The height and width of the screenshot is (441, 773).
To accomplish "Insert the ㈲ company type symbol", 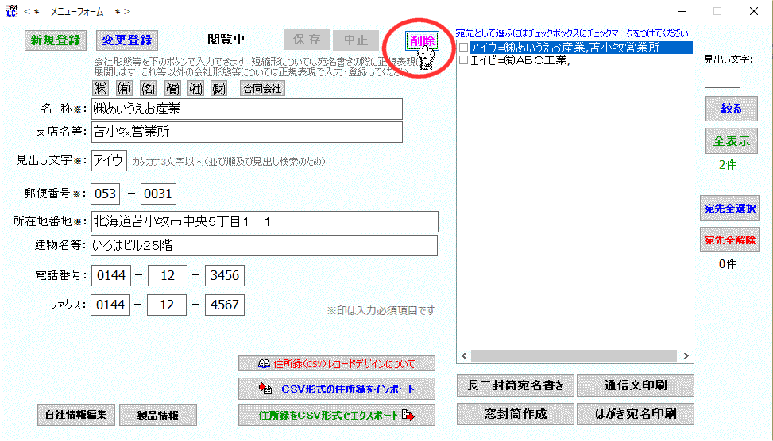I will click(x=125, y=89).
